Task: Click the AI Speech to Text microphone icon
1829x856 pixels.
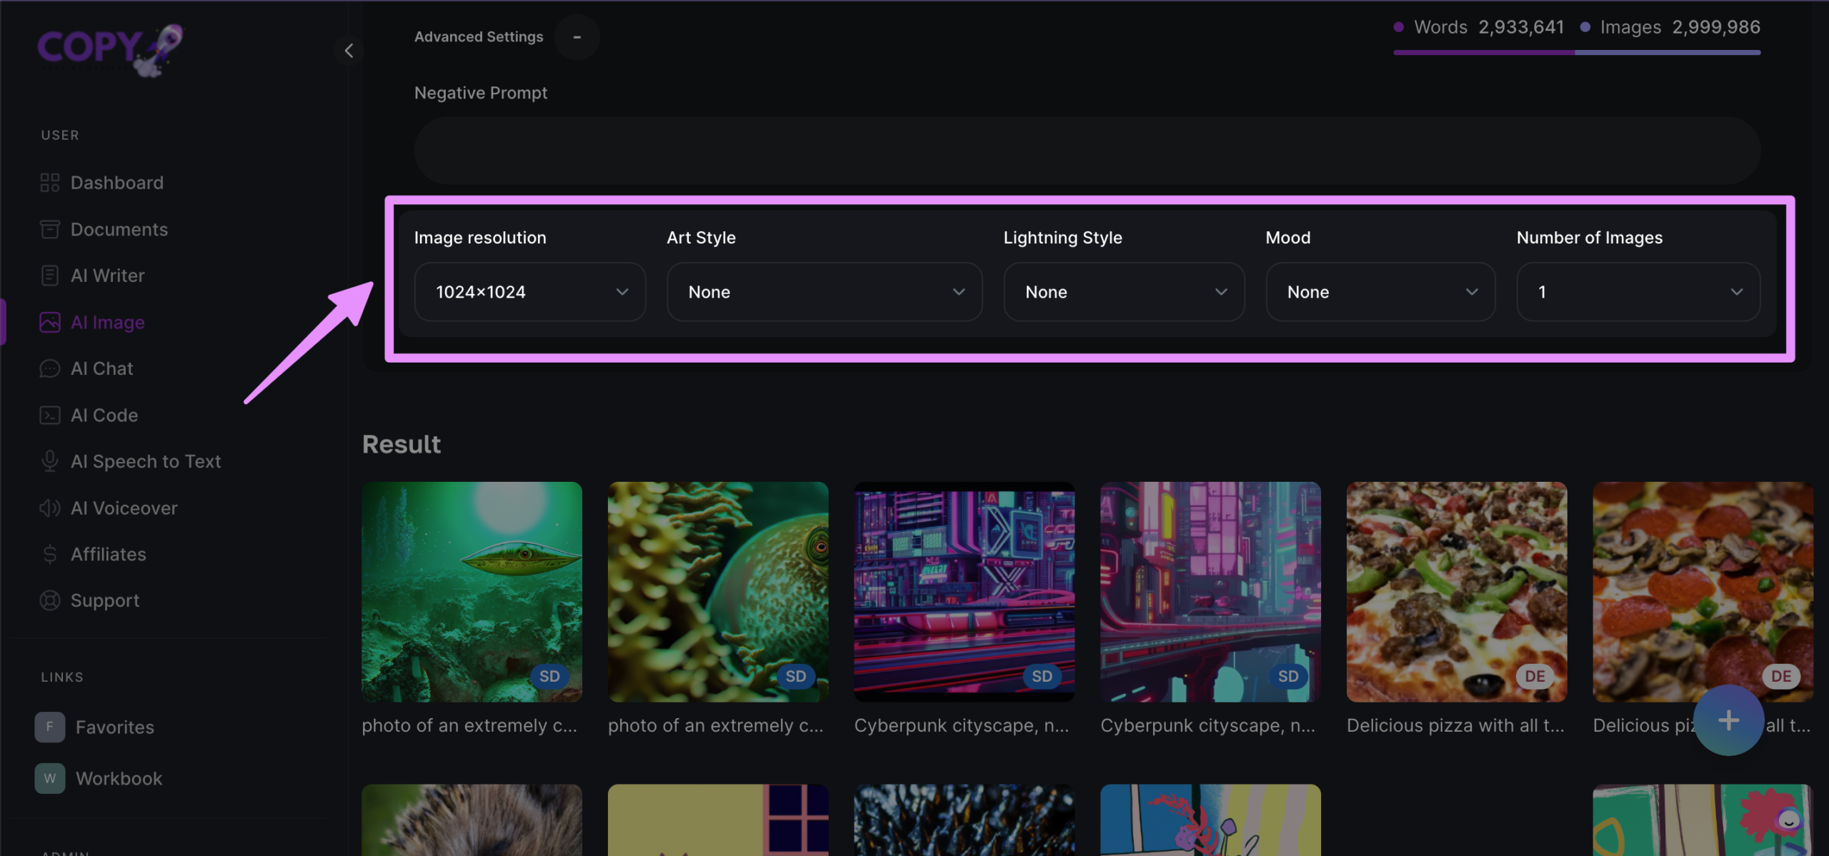Action: pyautogui.click(x=49, y=461)
